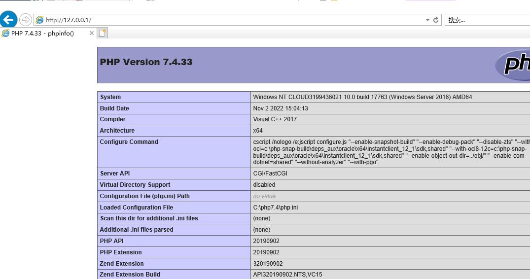Click the 'Nov 2 2022 15:04:13' value
Image resolution: width=530 pixels, height=279 pixels.
pos(281,108)
